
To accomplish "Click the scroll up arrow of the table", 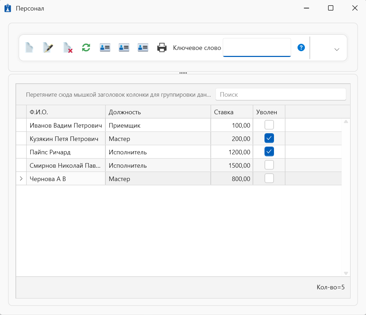I will (346, 122).
